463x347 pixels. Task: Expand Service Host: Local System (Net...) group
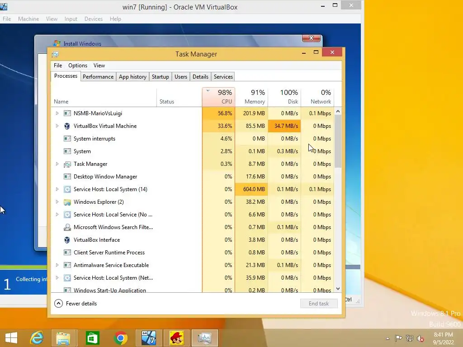[57, 278]
